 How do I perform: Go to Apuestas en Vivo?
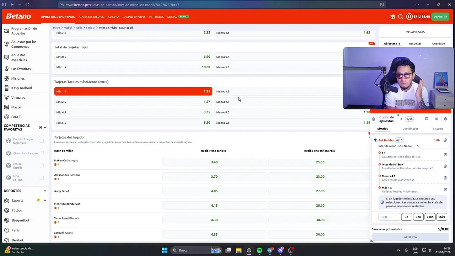[91, 17]
